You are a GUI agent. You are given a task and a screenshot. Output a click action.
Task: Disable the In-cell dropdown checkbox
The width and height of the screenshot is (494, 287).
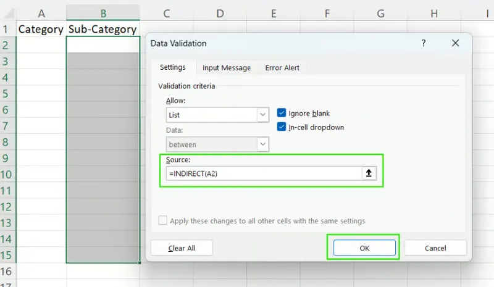(x=282, y=127)
